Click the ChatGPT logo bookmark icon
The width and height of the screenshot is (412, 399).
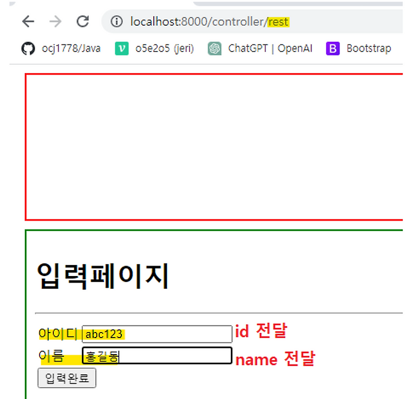pyautogui.click(x=215, y=48)
